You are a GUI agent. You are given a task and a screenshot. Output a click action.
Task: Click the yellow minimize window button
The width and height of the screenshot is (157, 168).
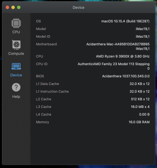pos(13,8)
